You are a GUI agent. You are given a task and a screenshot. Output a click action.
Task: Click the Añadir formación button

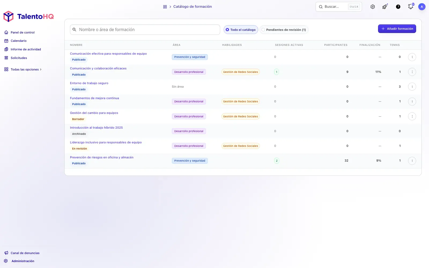(397, 29)
